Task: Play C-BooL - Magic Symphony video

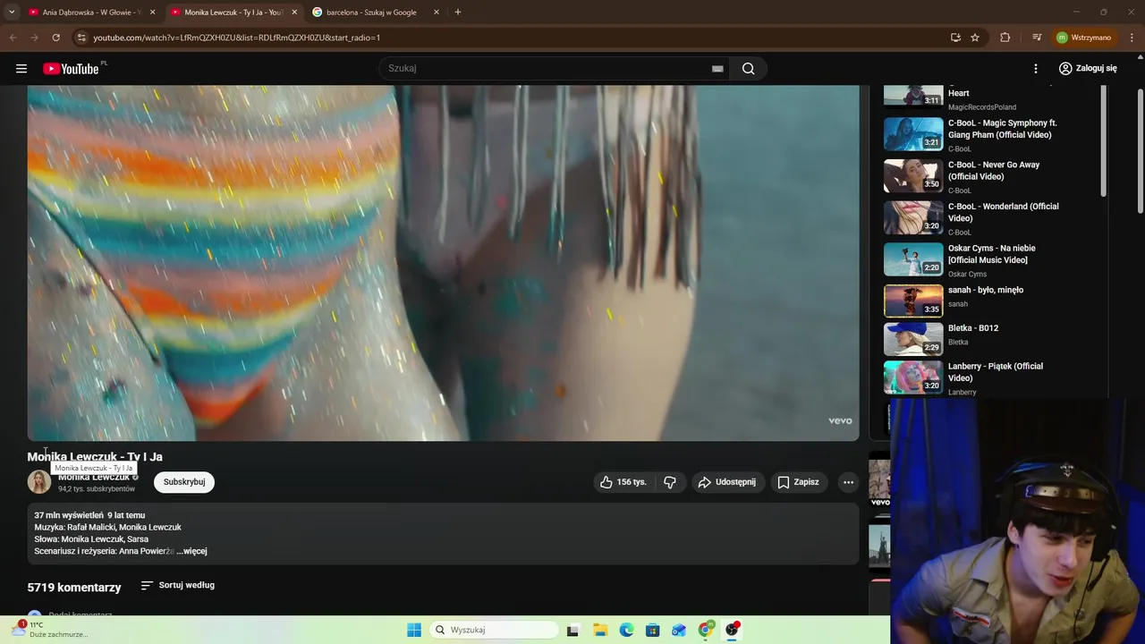Action: [913, 134]
